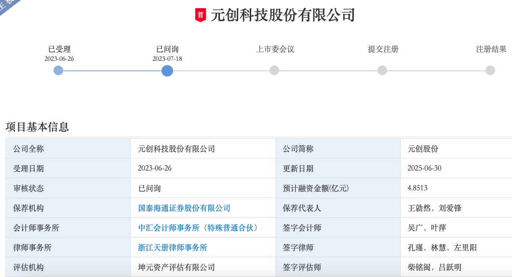
Task: Click the 注册结果 stage label
Action: 491,49
